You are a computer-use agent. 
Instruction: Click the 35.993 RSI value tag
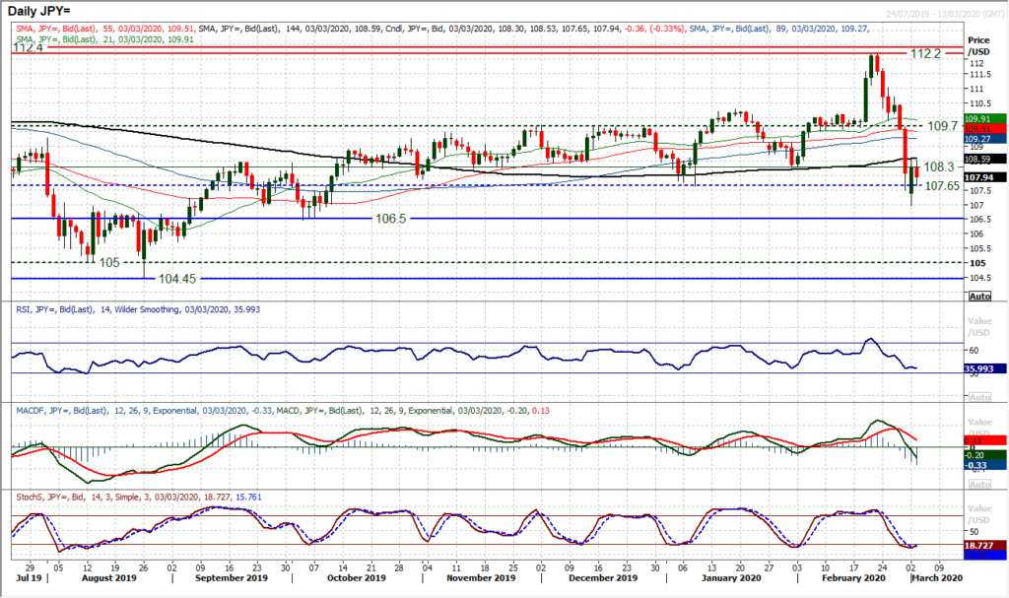point(985,367)
